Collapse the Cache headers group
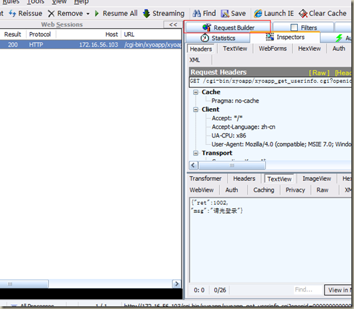The height and width of the screenshot is (309, 354). pos(196,92)
